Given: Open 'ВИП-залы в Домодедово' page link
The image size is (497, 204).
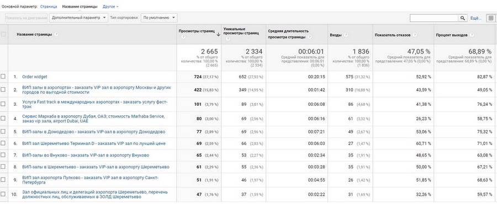Looking at the screenshot, I should pos(93,132).
